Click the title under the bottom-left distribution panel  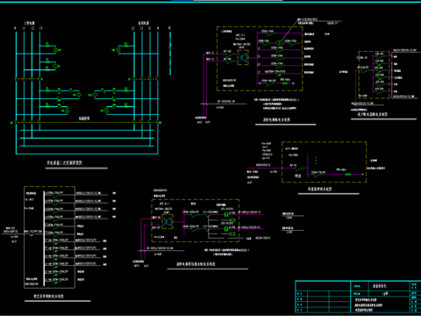48,296
